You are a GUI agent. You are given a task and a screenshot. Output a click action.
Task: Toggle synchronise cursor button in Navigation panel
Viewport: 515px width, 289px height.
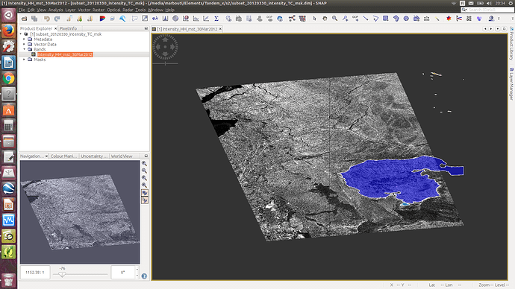tap(145, 200)
